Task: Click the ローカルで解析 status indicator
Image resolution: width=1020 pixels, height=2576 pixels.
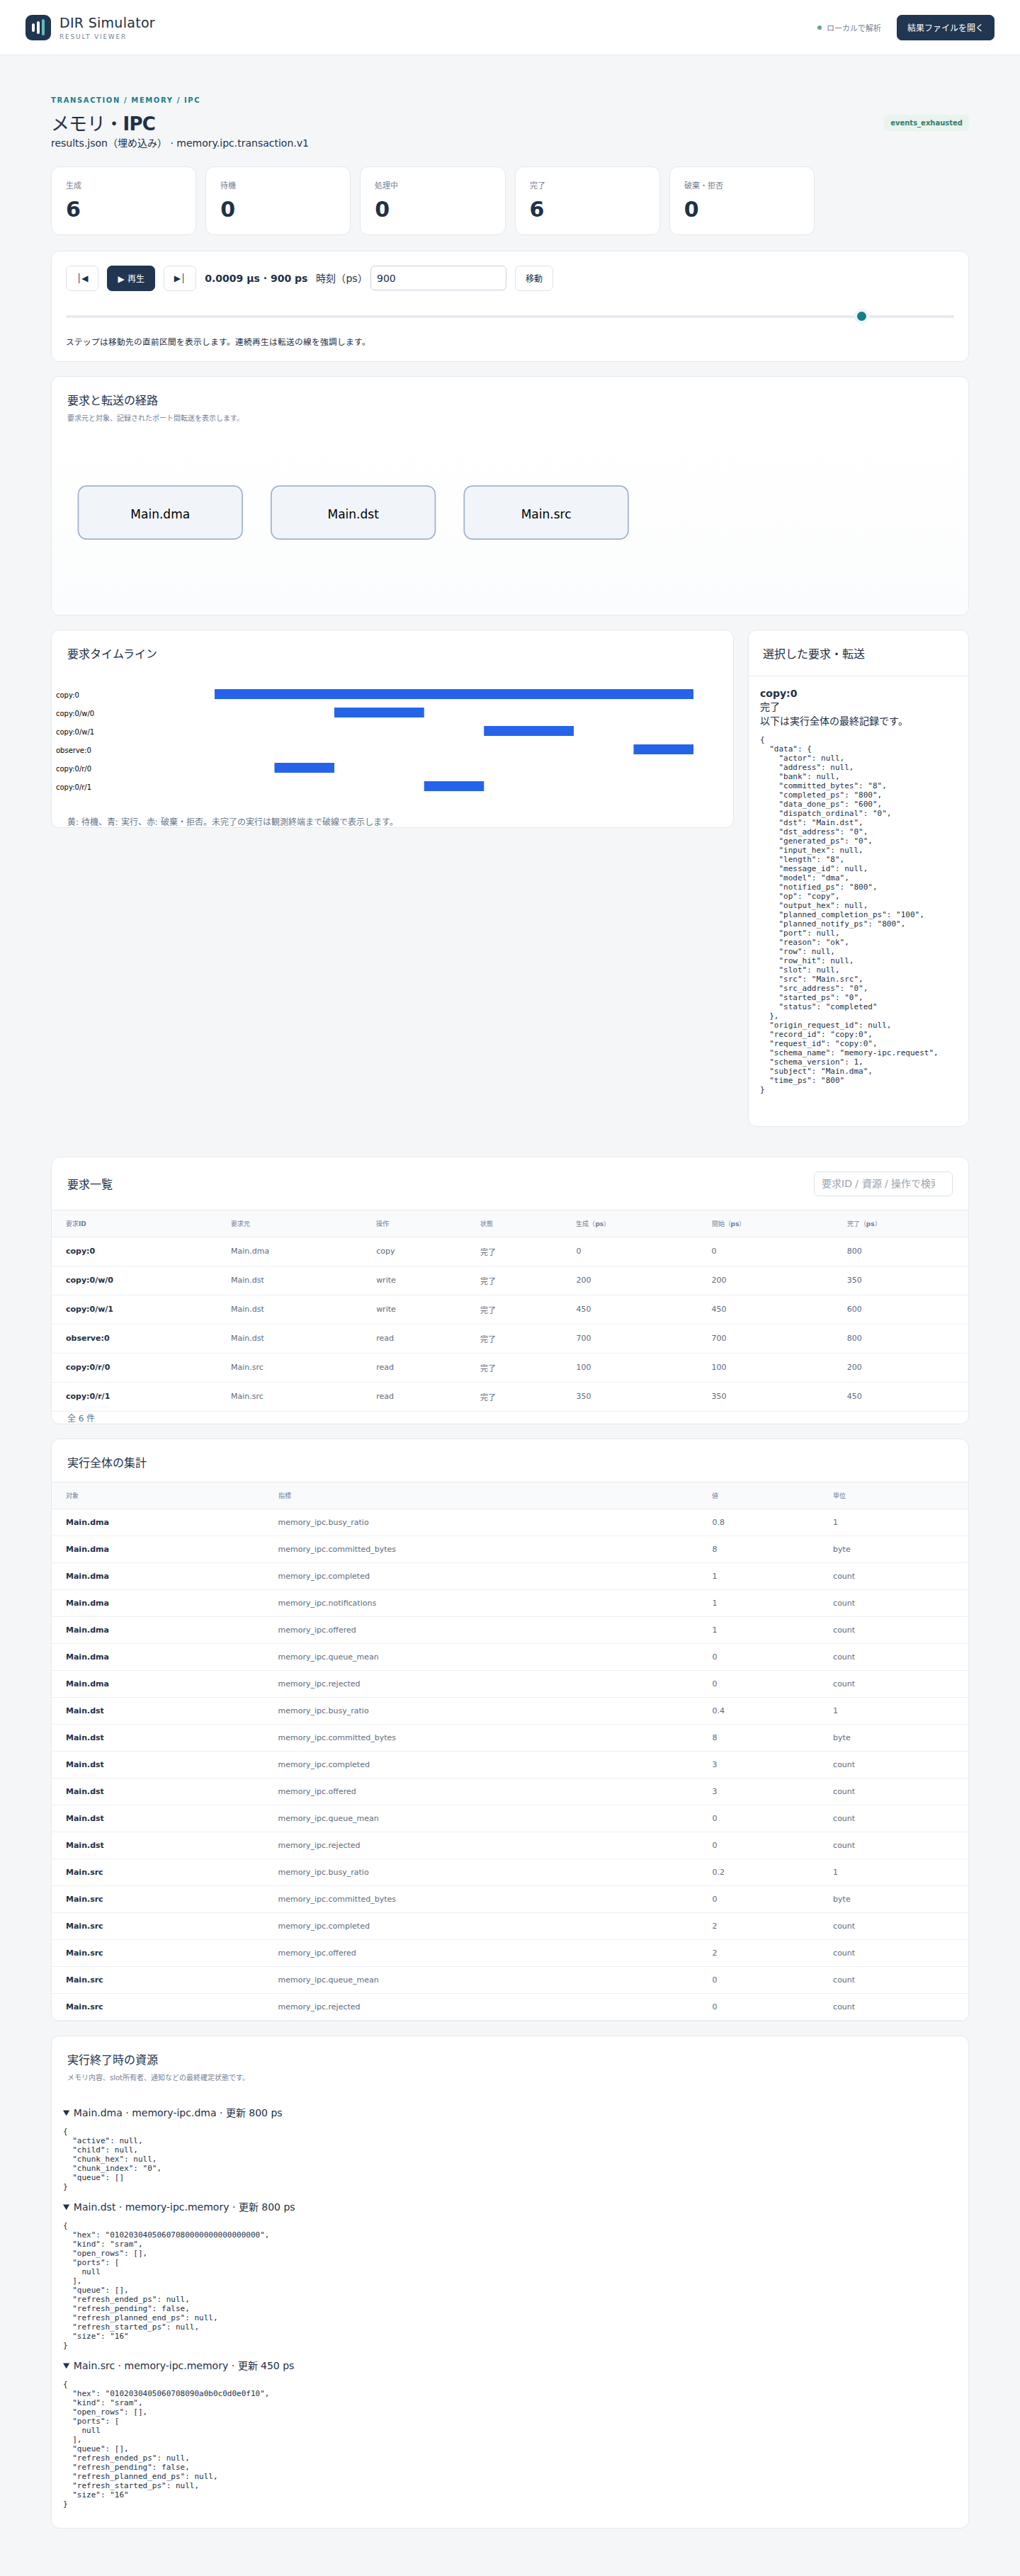Action: 849,28
